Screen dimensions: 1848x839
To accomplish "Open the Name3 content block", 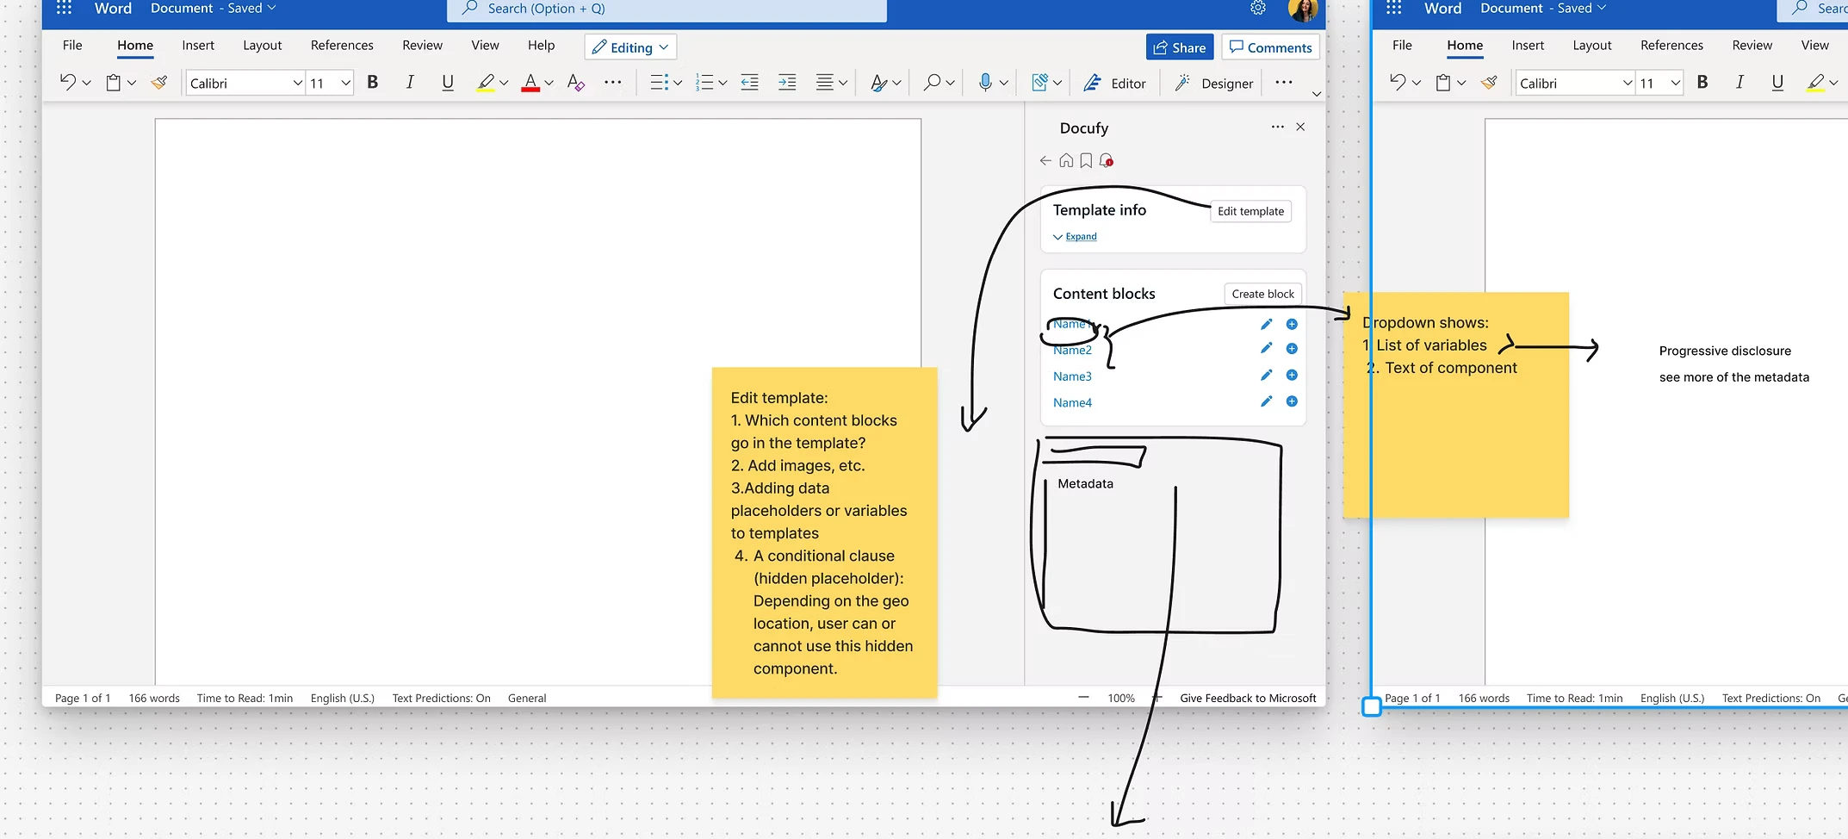I will click(x=1072, y=376).
